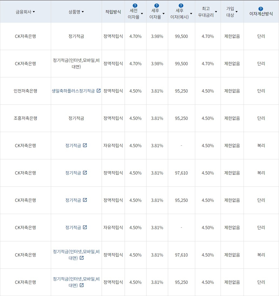Select the 인천저축은행 row
Viewport: 279px width, 296px height.
tap(26, 91)
